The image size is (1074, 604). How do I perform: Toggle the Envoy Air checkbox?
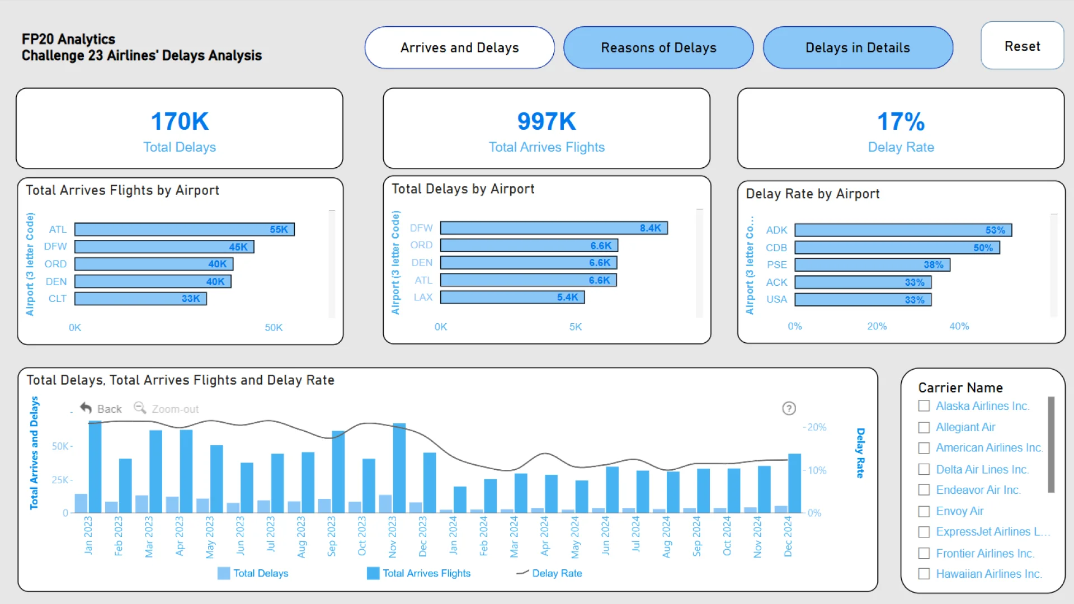coord(924,511)
